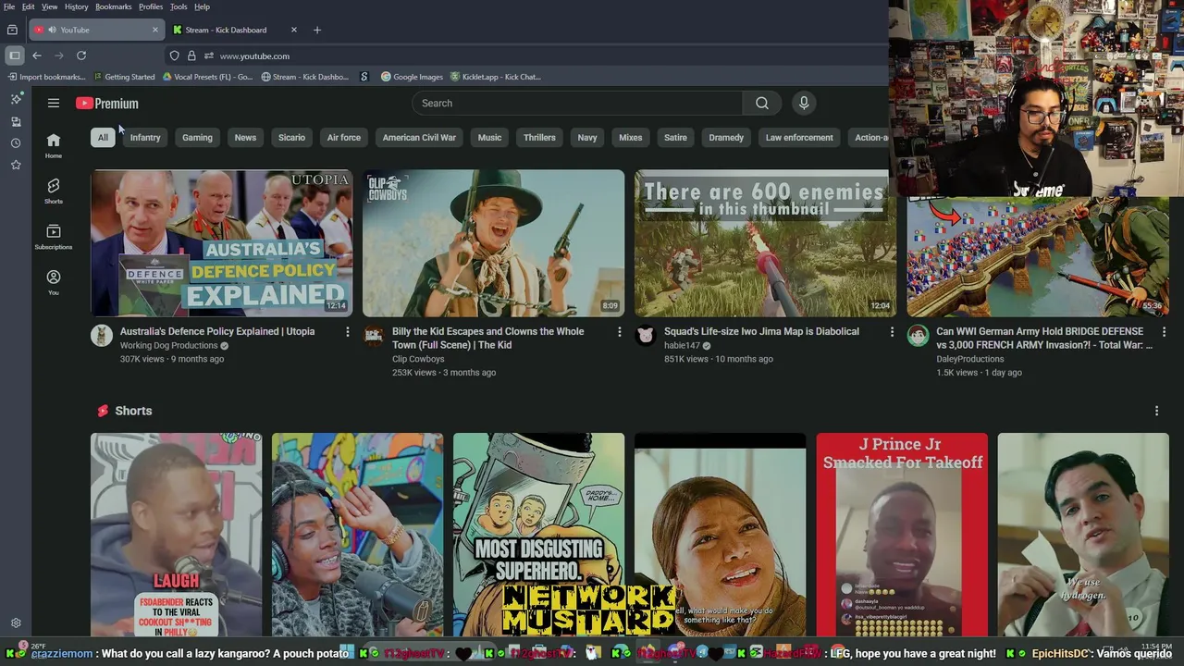Start voice search with the microphone
The width and height of the screenshot is (1184, 666).
(804, 104)
